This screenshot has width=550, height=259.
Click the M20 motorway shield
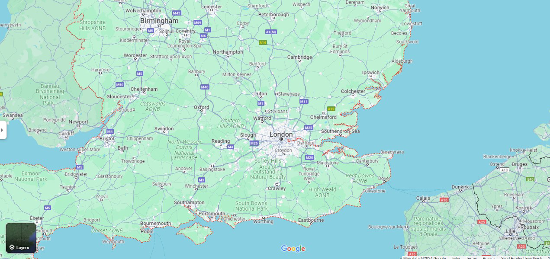[x=309, y=157]
